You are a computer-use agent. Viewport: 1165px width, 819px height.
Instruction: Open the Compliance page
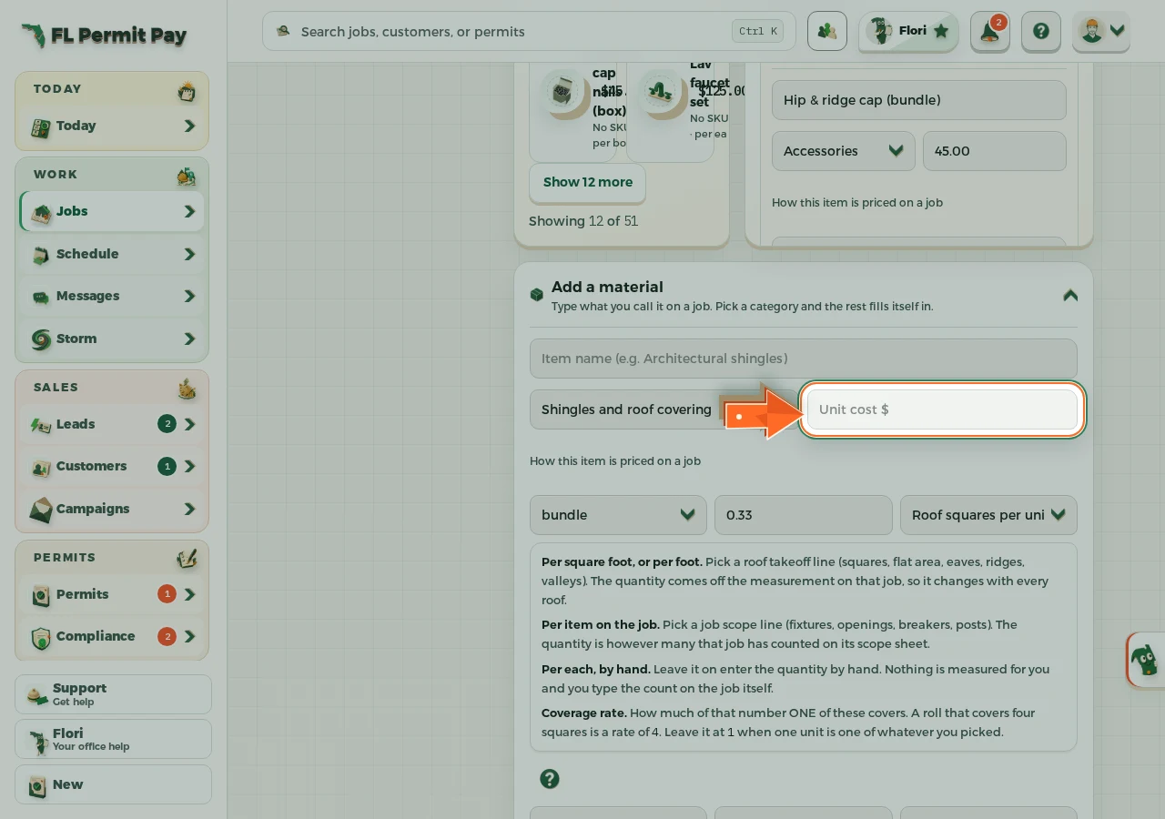click(x=112, y=636)
